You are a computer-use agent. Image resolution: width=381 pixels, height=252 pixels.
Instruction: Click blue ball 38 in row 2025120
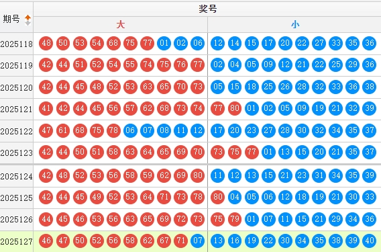click(370, 87)
